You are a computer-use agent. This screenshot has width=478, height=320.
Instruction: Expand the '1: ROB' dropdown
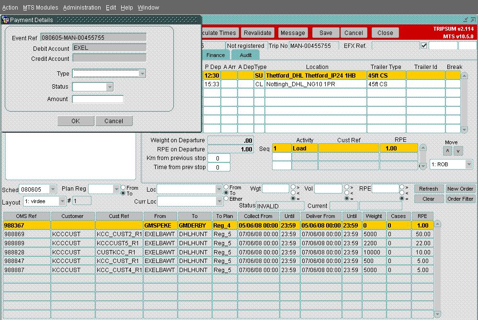coord(469,164)
